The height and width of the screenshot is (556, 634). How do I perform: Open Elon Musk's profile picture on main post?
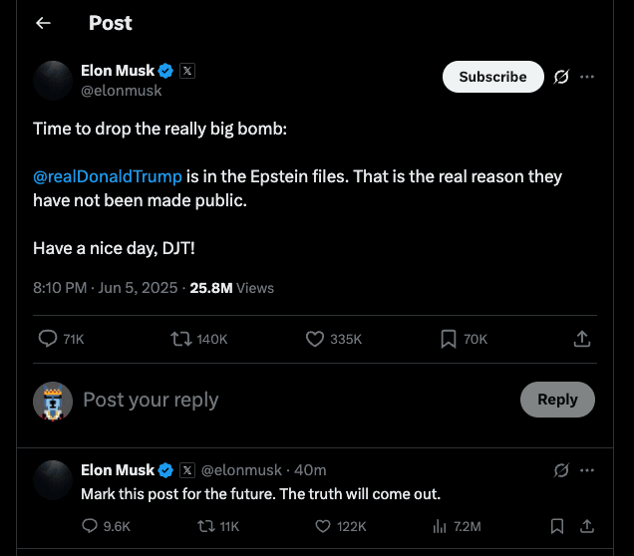53,80
